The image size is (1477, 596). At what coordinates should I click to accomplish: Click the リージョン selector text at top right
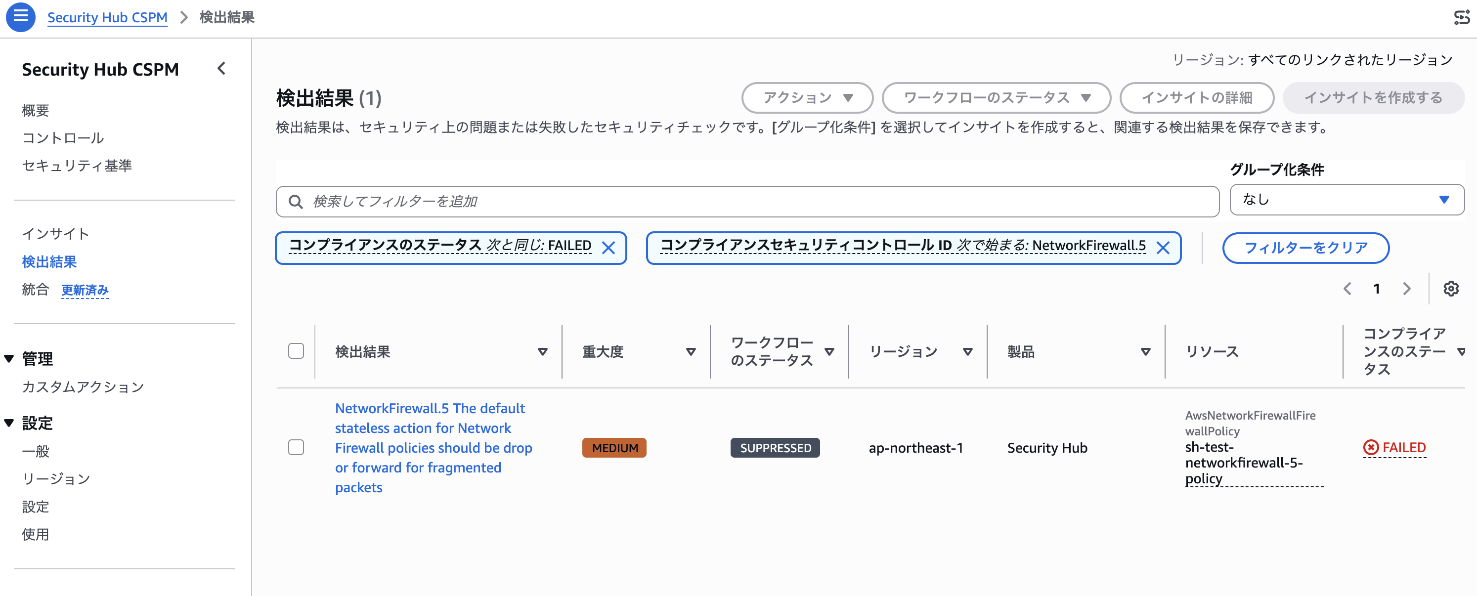pyautogui.click(x=1312, y=60)
